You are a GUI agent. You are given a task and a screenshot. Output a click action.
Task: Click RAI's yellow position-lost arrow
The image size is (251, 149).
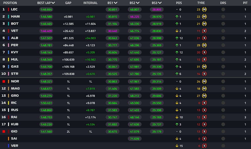[177, 117]
